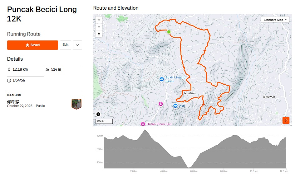Toggle the Saved star button
The image size is (305, 187).
[32, 45]
